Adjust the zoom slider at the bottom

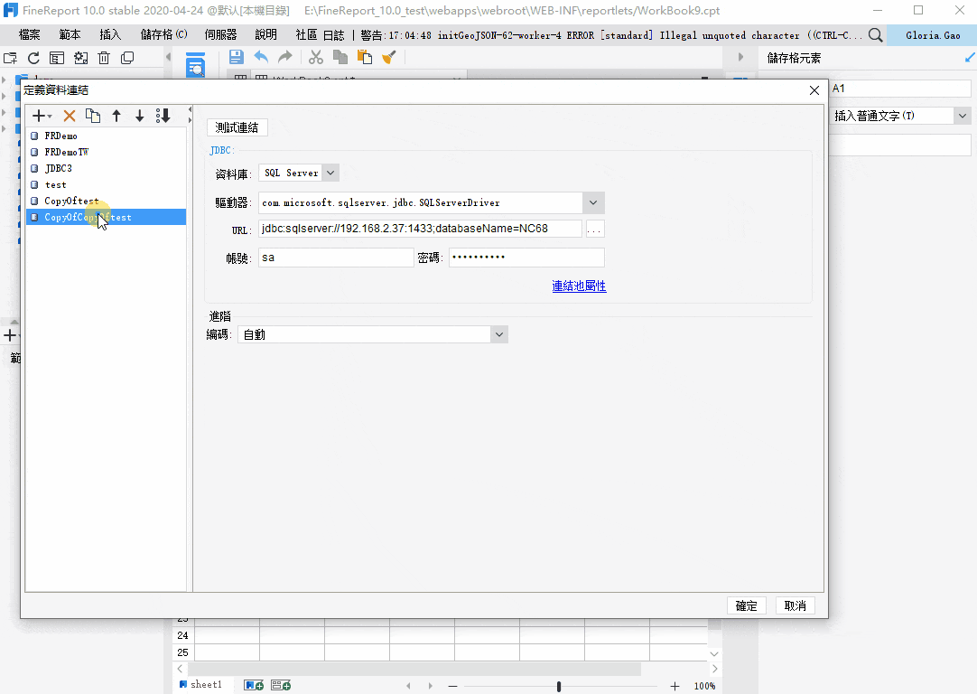pyautogui.click(x=558, y=685)
